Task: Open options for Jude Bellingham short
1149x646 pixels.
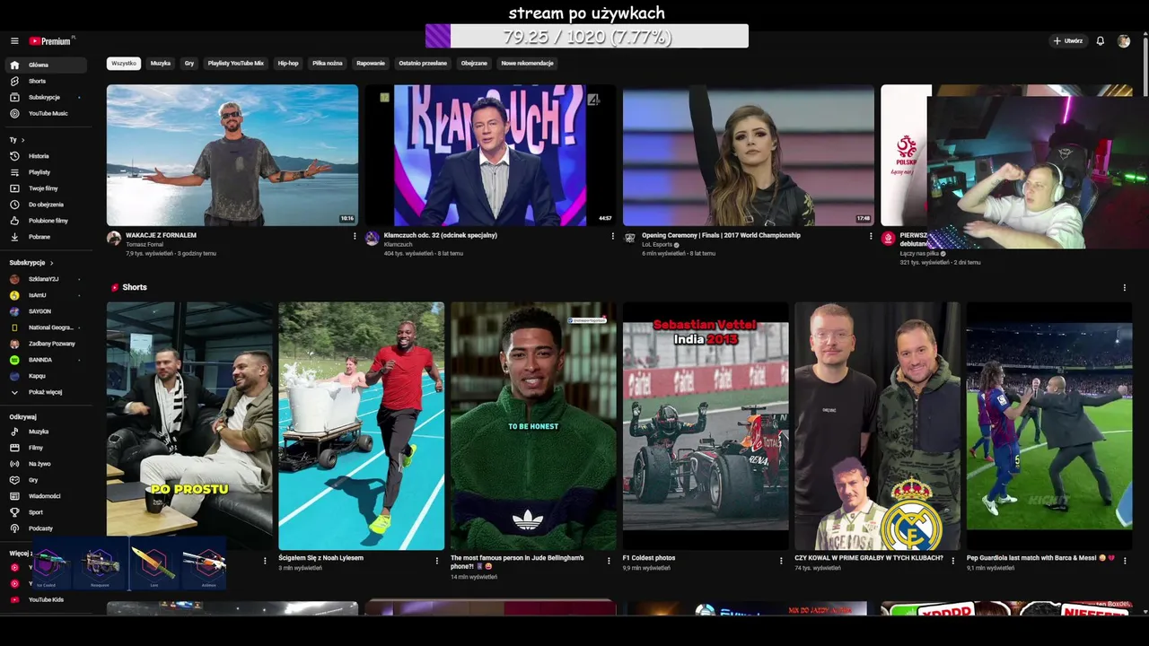Action: pyautogui.click(x=610, y=561)
